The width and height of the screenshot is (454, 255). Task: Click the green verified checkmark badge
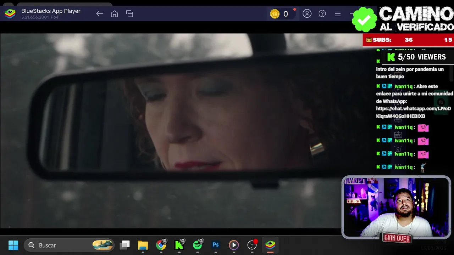[x=364, y=20]
